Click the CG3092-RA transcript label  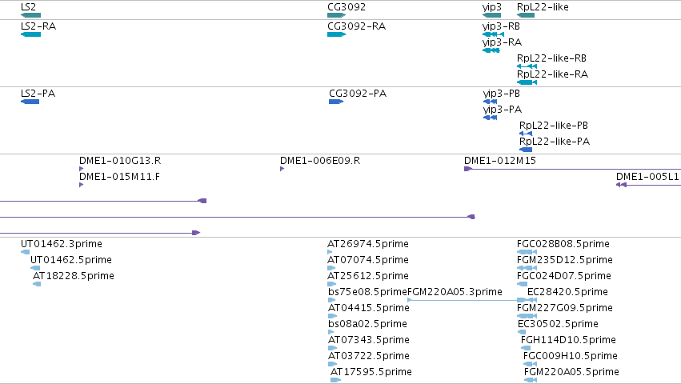357,26
